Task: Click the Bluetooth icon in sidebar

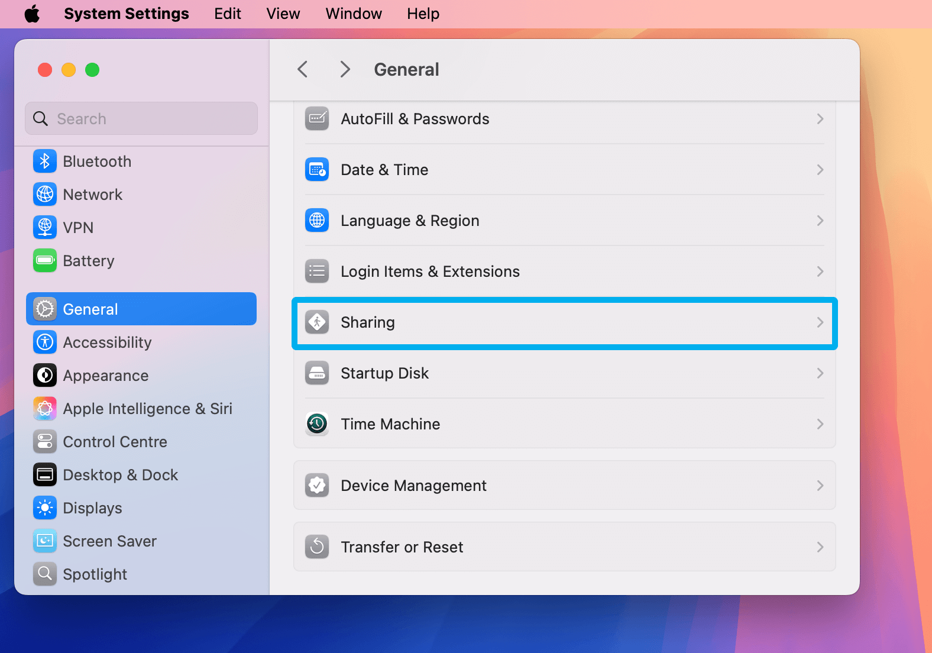Action: click(45, 161)
